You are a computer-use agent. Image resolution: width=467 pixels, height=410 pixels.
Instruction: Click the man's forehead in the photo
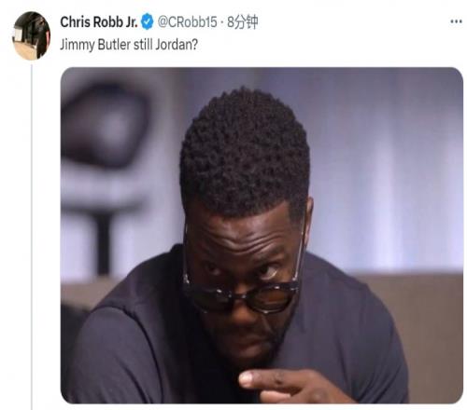[240, 236]
